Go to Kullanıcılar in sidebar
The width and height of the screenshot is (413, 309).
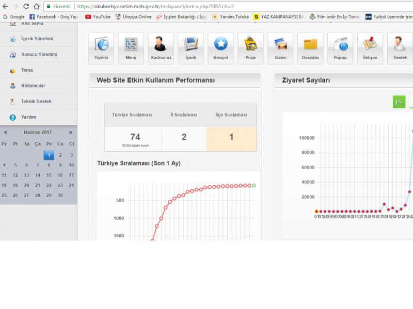(33, 86)
